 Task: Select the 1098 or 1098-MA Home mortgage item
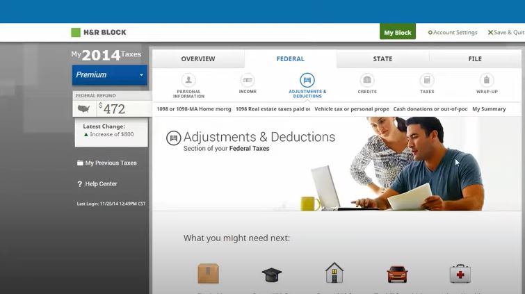pyautogui.click(x=194, y=109)
